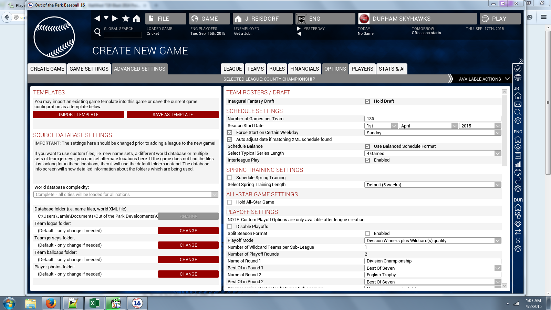
Task: Click the home icon in top navigation
Action: (x=137, y=19)
